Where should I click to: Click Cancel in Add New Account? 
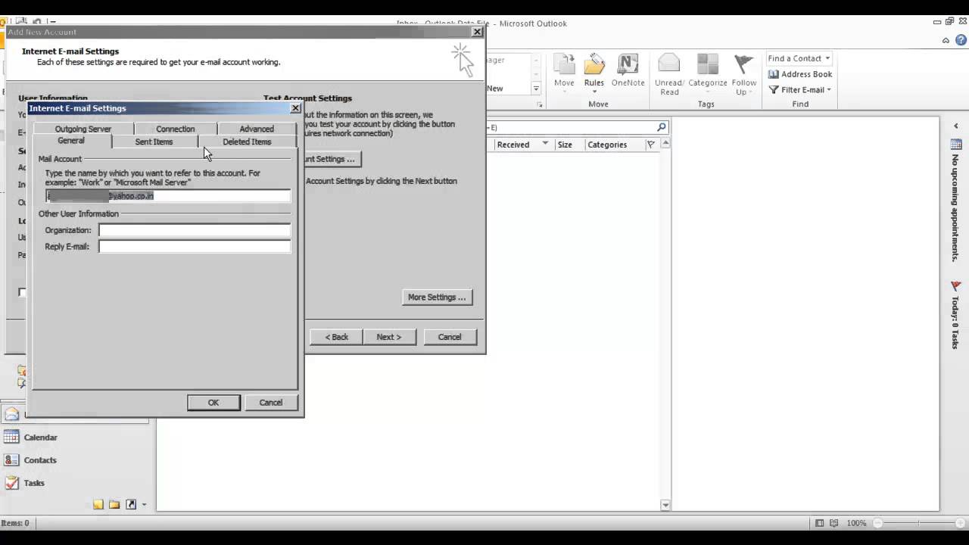450,337
